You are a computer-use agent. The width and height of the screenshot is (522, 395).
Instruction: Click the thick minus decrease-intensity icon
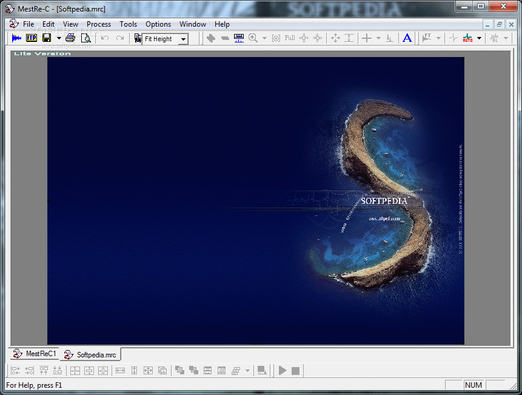(225, 38)
